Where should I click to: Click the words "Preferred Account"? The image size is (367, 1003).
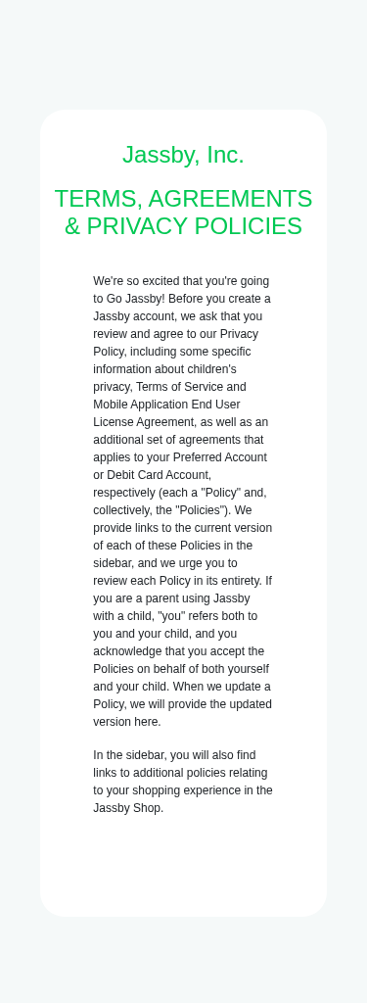point(220,457)
